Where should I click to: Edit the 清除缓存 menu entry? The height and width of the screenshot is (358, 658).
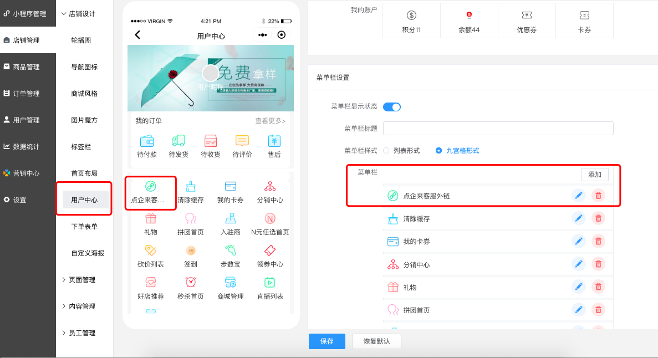(578, 218)
